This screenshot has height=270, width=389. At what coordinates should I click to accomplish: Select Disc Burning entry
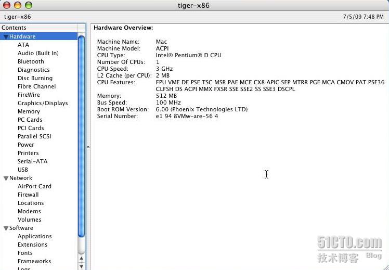click(35, 78)
